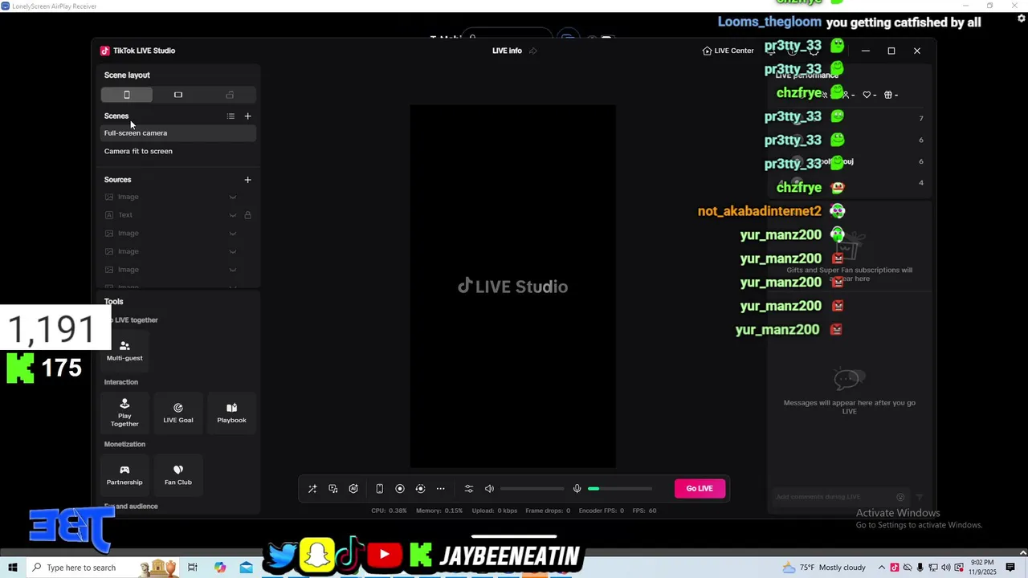The height and width of the screenshot is (578, 1028).
Task: Open the Windows Start menu
Action: click(13, 568)
